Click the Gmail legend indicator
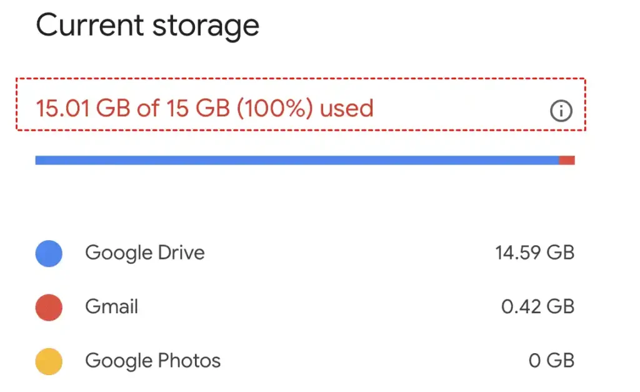 click(x=48, y=306)
